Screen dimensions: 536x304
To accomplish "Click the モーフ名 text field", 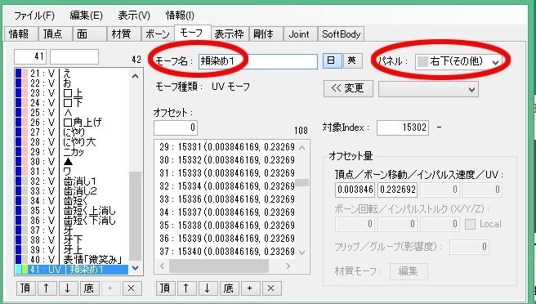I will [x=258, y=61].
